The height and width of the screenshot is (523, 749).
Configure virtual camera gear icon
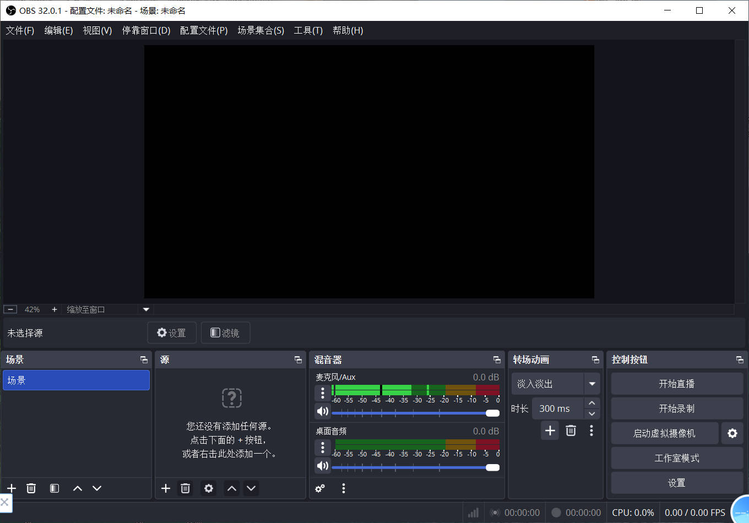point(732,433)
